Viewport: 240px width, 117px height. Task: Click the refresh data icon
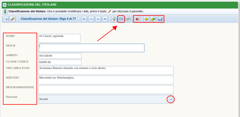(128, 19)
